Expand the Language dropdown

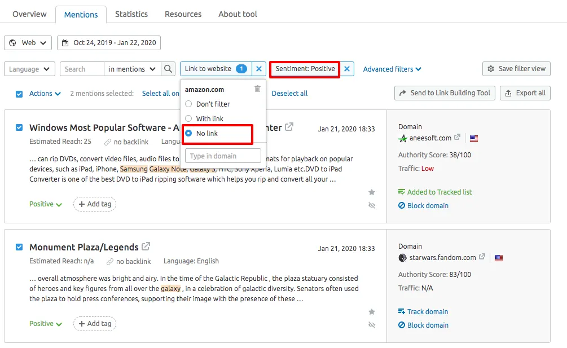29,69
